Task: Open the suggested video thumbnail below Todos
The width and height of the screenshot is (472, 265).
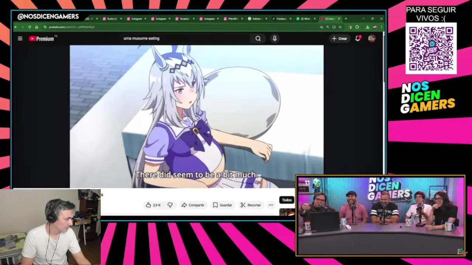Action: (287, 212)
